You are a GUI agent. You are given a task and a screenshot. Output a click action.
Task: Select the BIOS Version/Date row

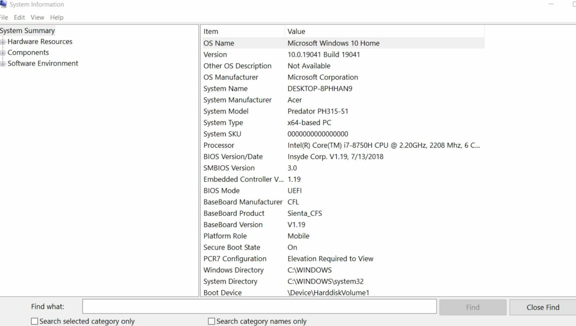[x=337, y=157]
